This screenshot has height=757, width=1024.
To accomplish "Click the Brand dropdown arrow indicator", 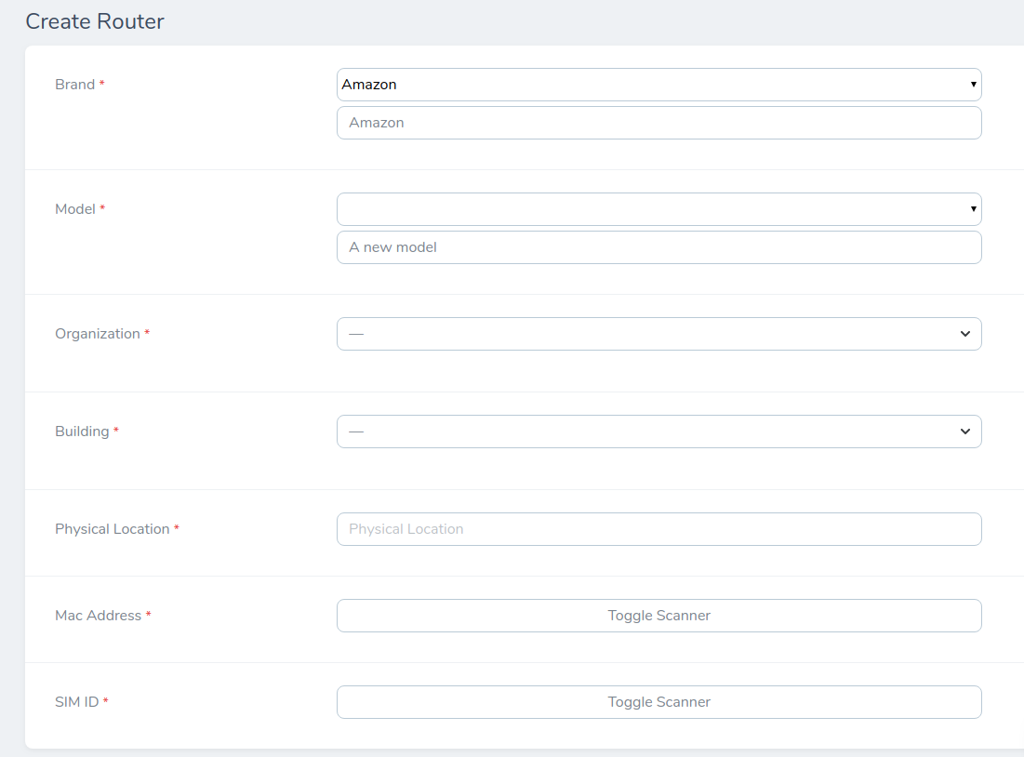I will tap(971, 85).
